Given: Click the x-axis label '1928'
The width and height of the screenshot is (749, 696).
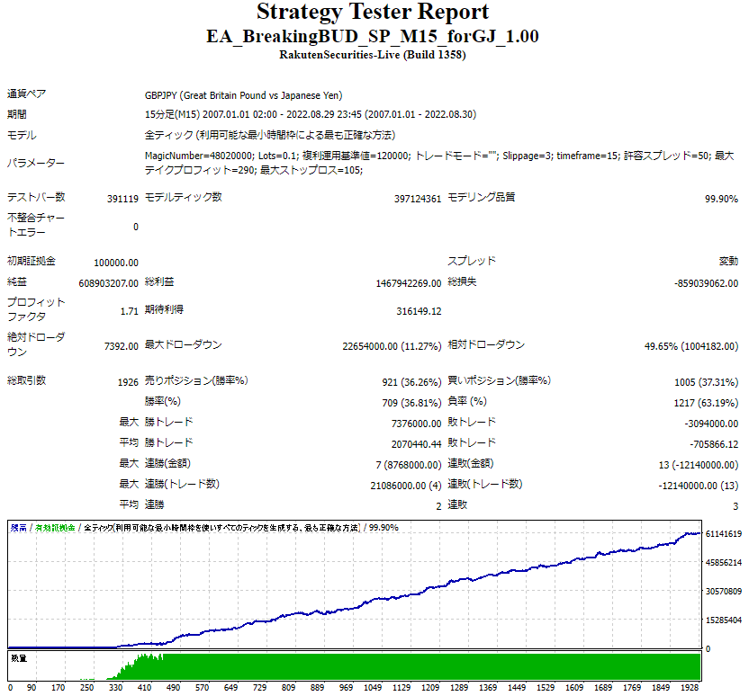Looking at the screenshot, I should point(690,687).
